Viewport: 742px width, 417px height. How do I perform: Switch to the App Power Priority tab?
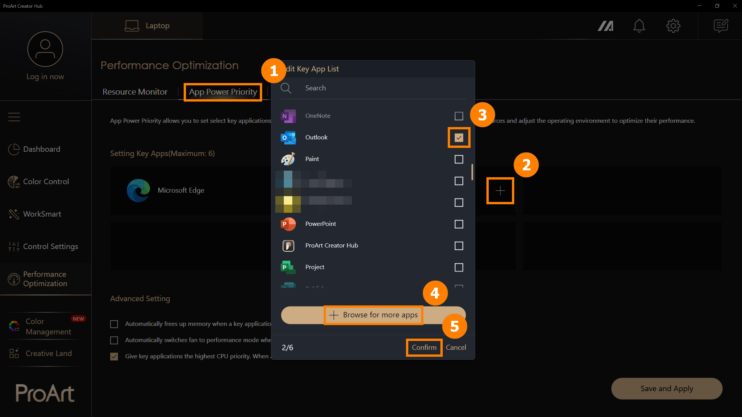tap(223, 92)
